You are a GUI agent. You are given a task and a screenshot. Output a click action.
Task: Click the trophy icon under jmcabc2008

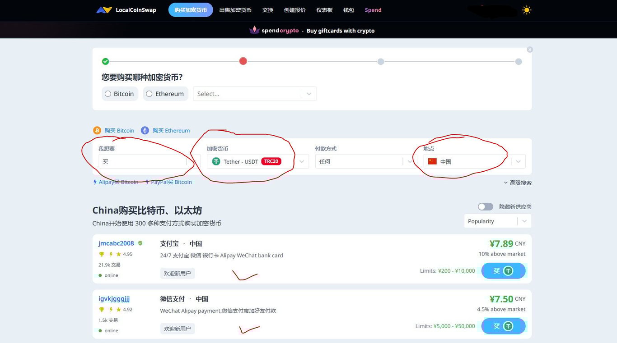102,254
